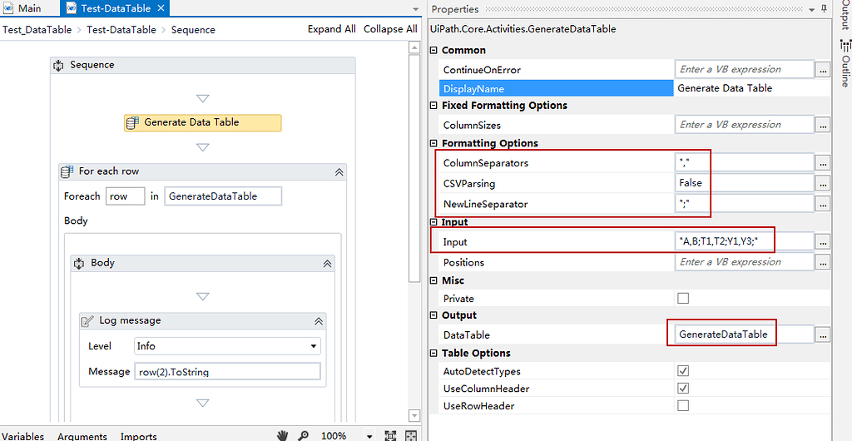The image size is (852, 441).
Task: Collapse the Body sequence
Action: tap(327, 264)
